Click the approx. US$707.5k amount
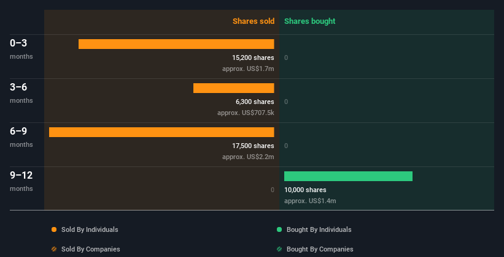Screen dimensions: 504x257 click(246, 113)
